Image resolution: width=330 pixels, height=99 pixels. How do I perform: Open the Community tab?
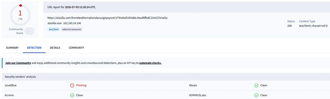[76, 48]
